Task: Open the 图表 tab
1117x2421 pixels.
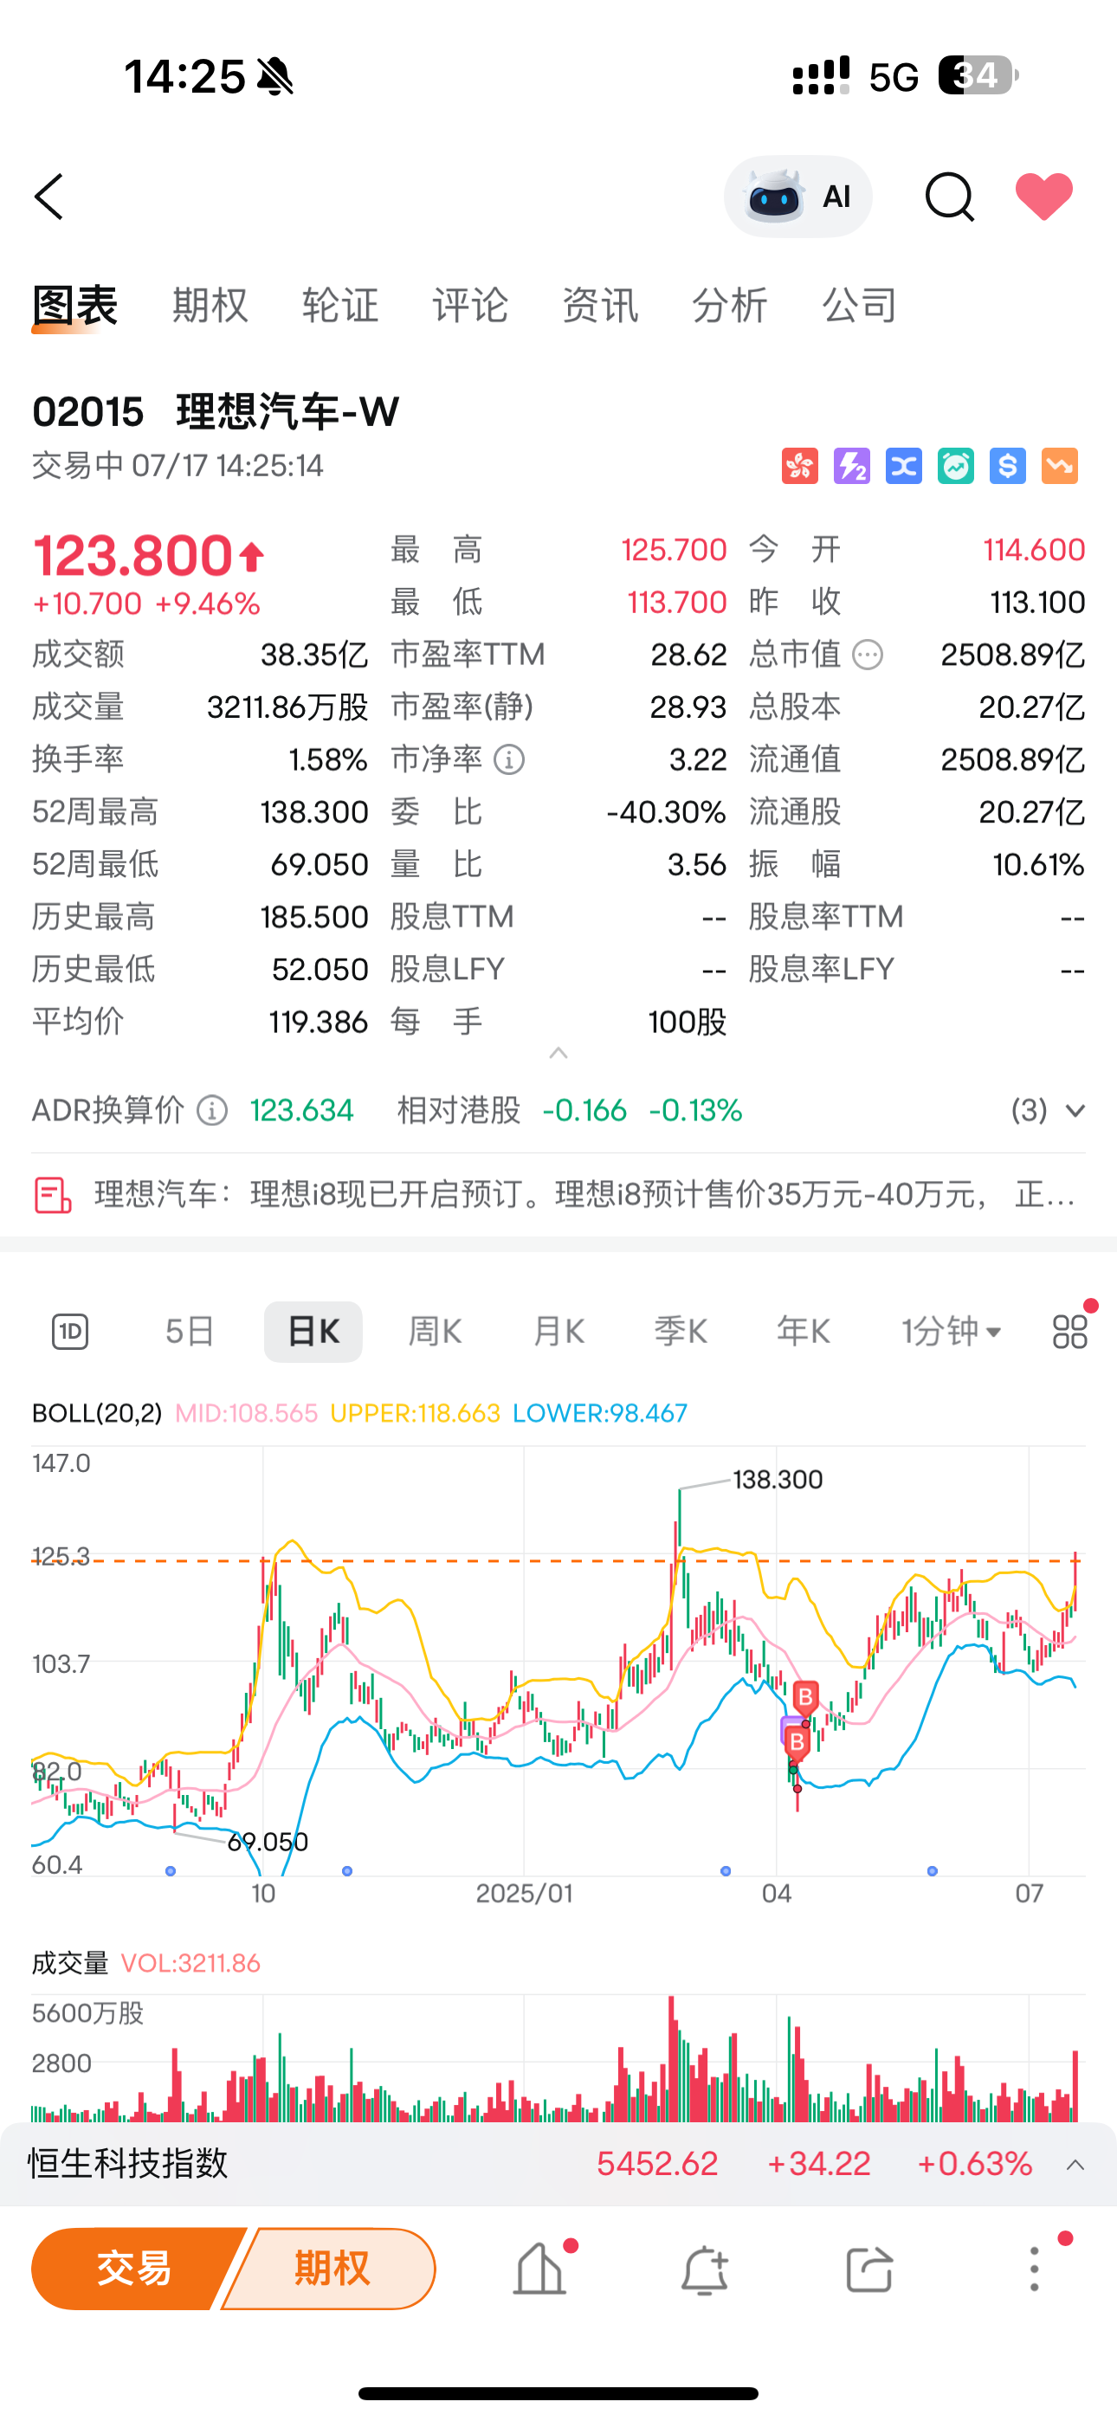Action: coord(75,307)
